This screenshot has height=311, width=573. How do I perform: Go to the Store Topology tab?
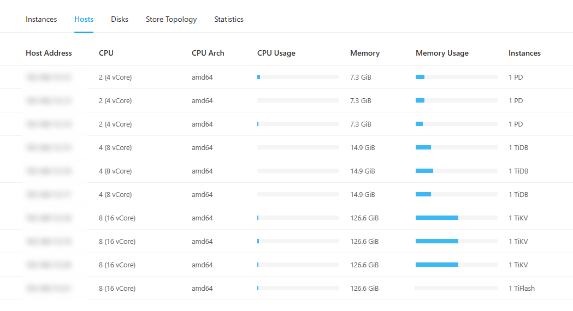pyautogui.click(x=171, y=19)
